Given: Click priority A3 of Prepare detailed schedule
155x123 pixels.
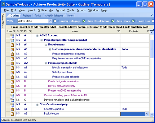Looking at the screenshot, I should tap(26, 77).
